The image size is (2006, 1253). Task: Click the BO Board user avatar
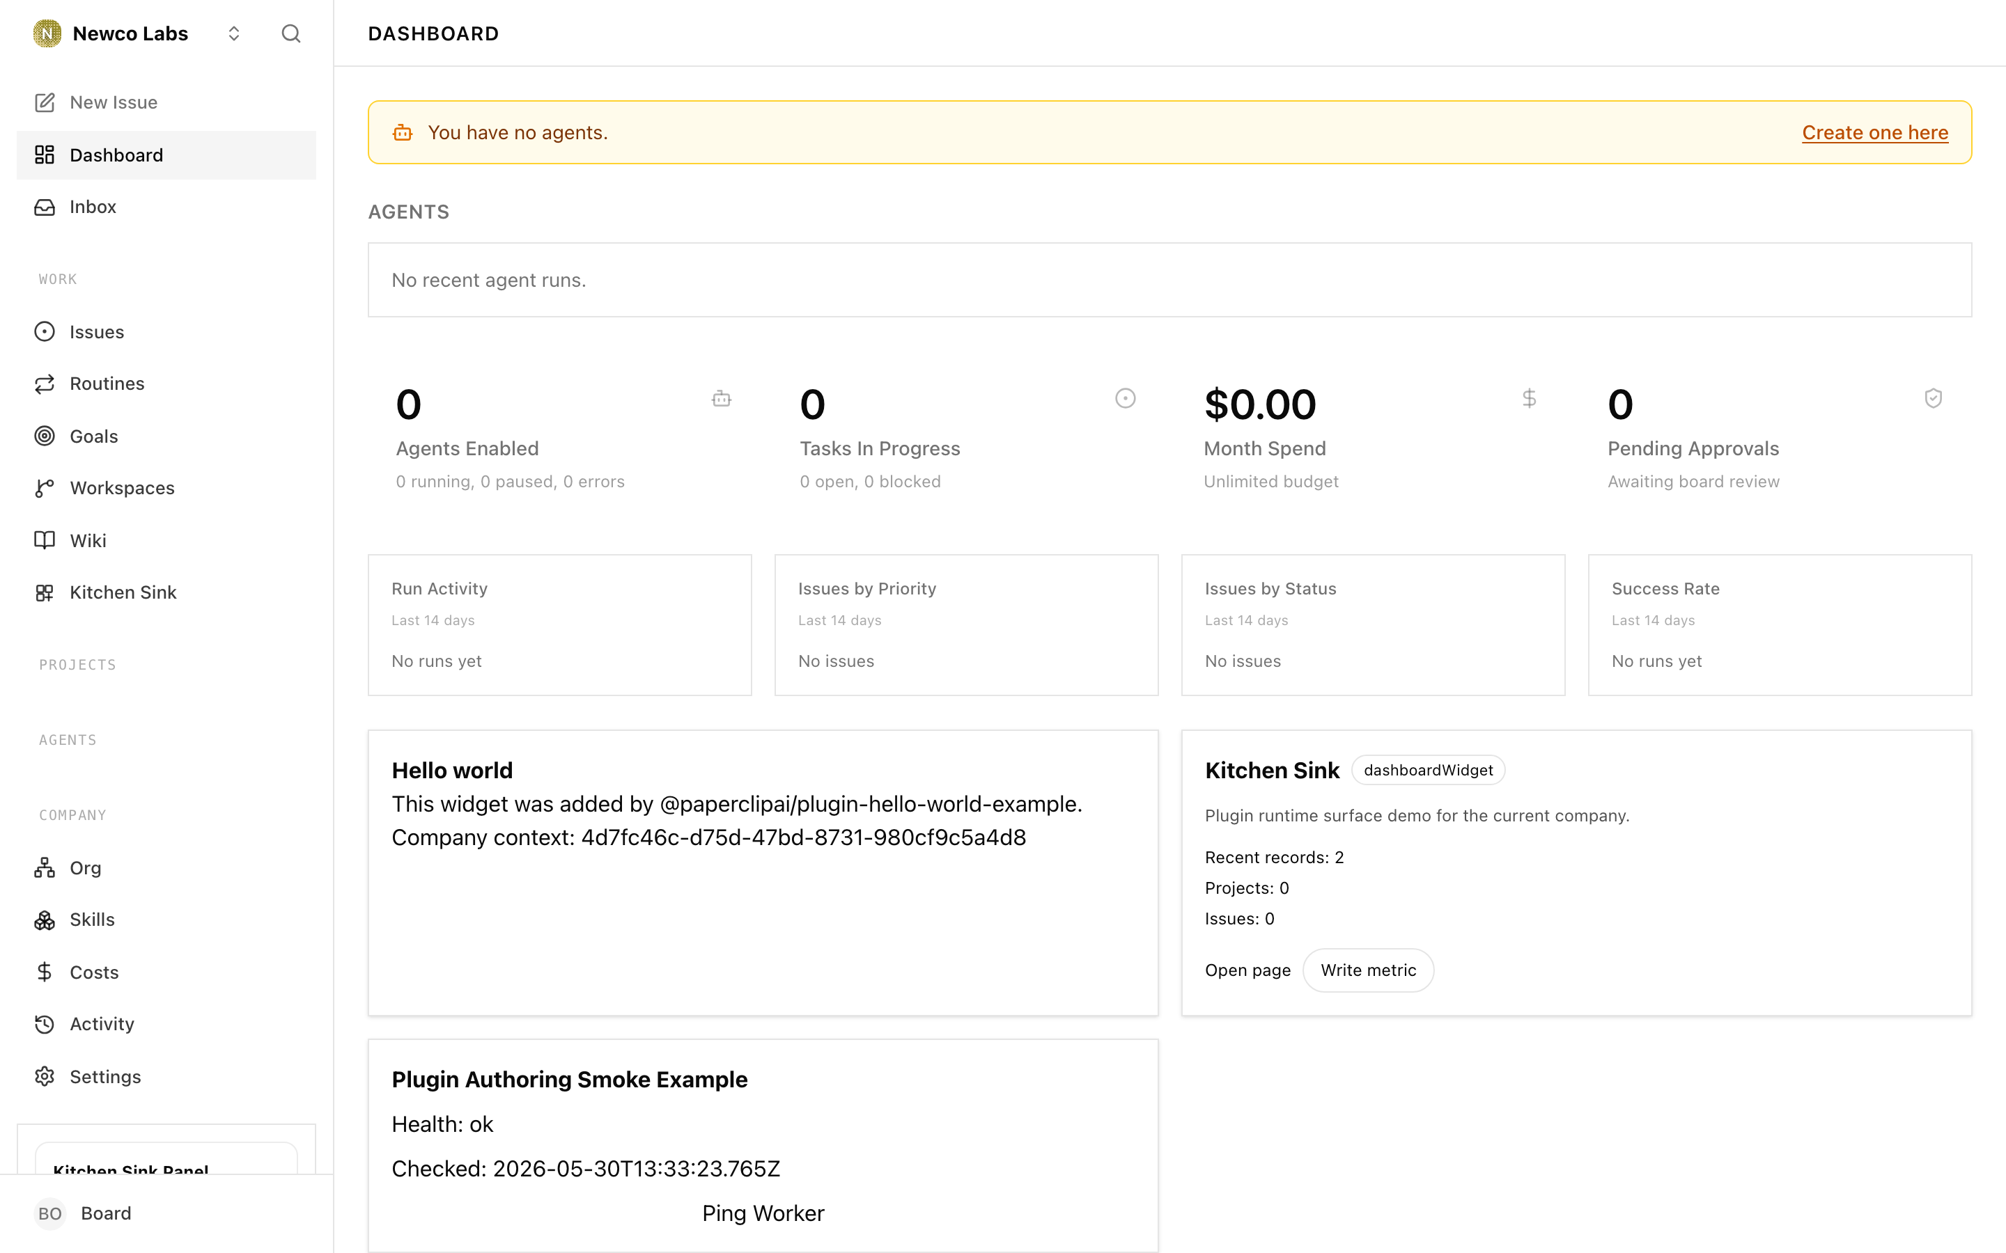[x=49, y=1213]
